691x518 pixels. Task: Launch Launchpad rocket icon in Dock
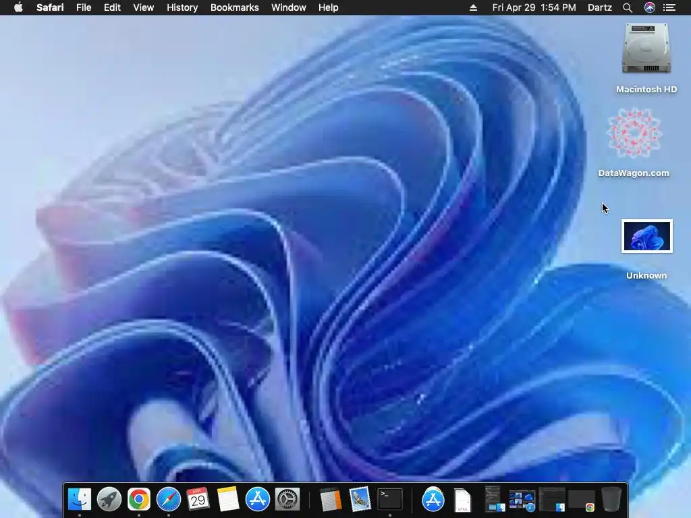coord(109,499)
